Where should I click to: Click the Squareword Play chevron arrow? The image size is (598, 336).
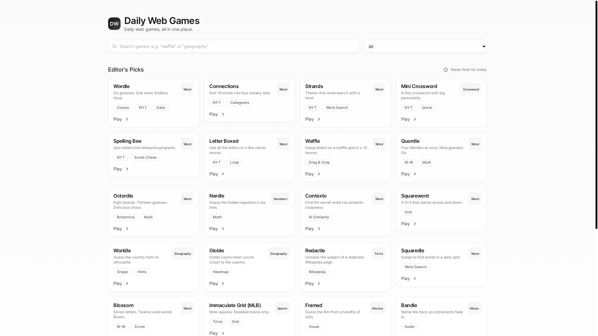point(415,224)
